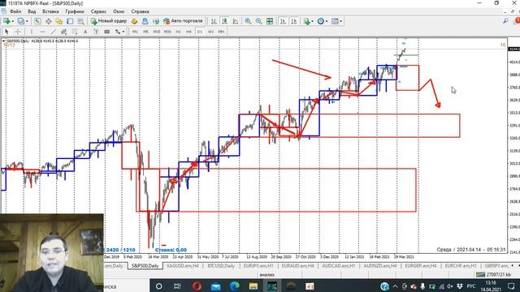
Task: Open File Explorer from the taskbar
Action: click(253, 286)
